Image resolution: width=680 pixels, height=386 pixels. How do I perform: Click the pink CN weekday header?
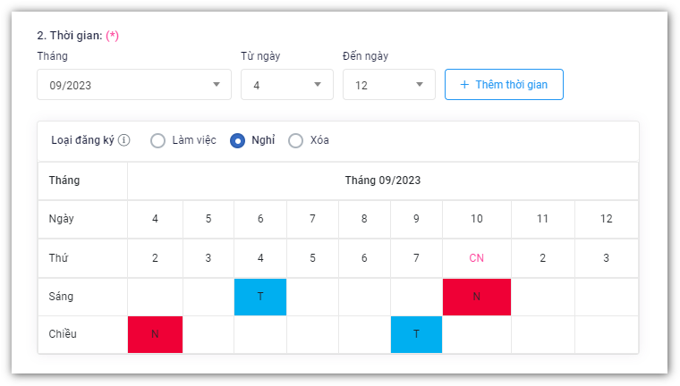coord(477,257)
